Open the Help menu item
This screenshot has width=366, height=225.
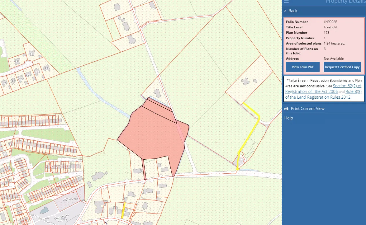click(289, 118)
